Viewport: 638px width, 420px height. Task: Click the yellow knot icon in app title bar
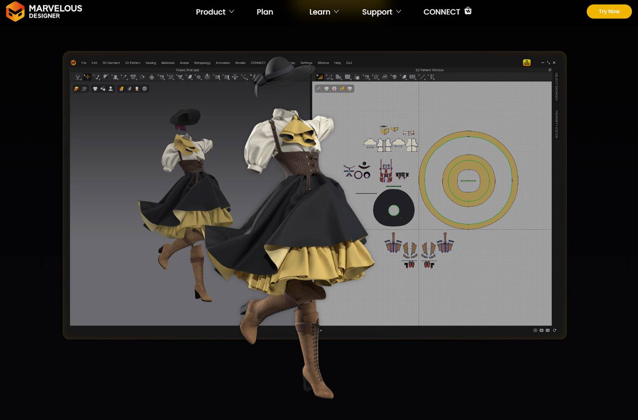pos(527,63)
